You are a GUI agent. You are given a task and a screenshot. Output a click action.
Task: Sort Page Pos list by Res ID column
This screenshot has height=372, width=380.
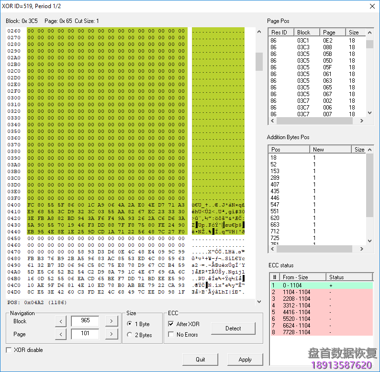coord(280,33)
